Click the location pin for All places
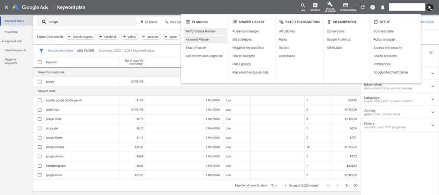 tap(142, 22)
